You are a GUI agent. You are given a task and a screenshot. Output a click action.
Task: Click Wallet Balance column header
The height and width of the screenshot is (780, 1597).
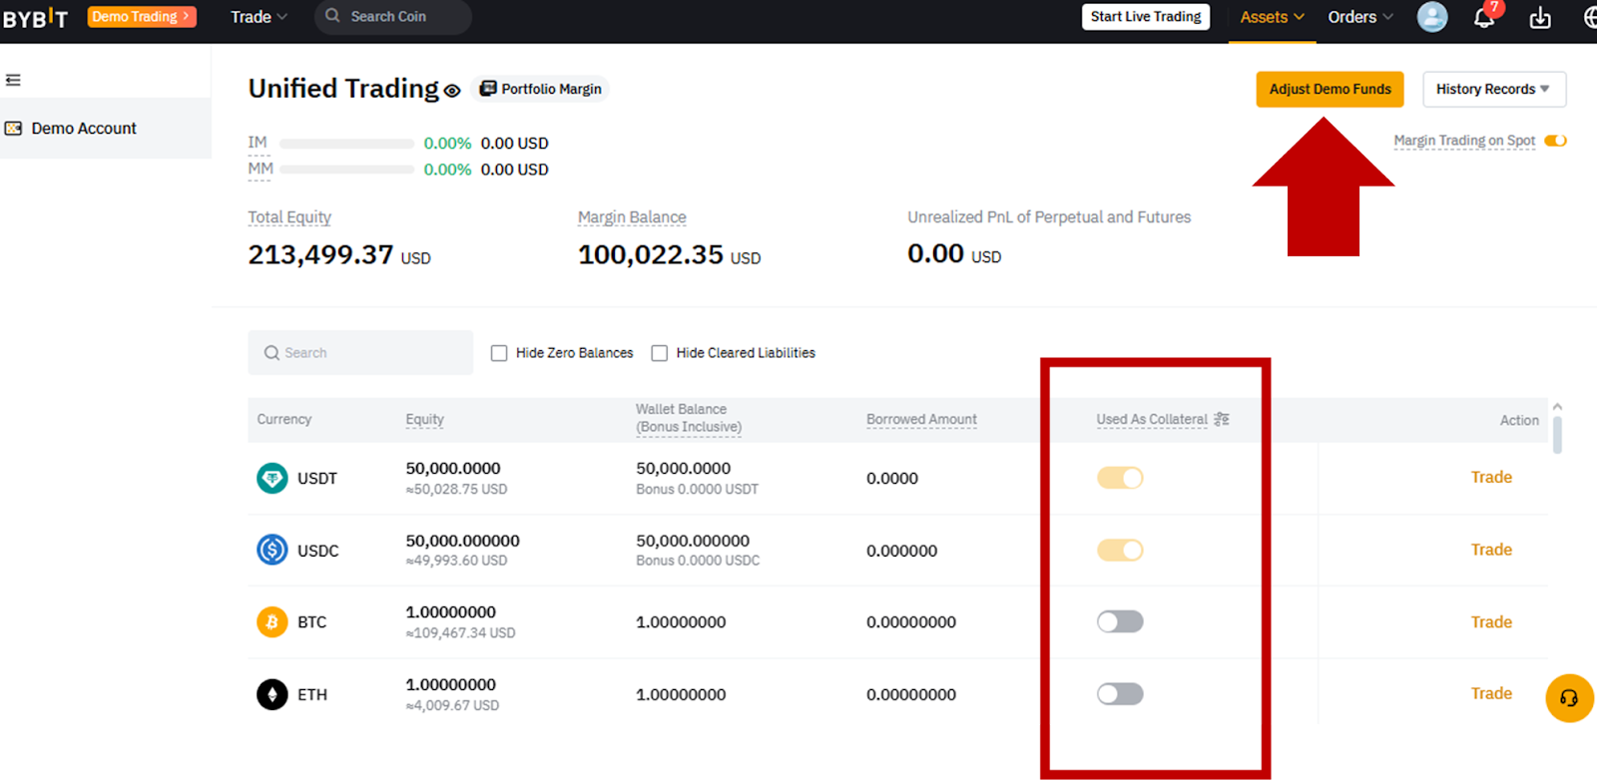(689, 418)
